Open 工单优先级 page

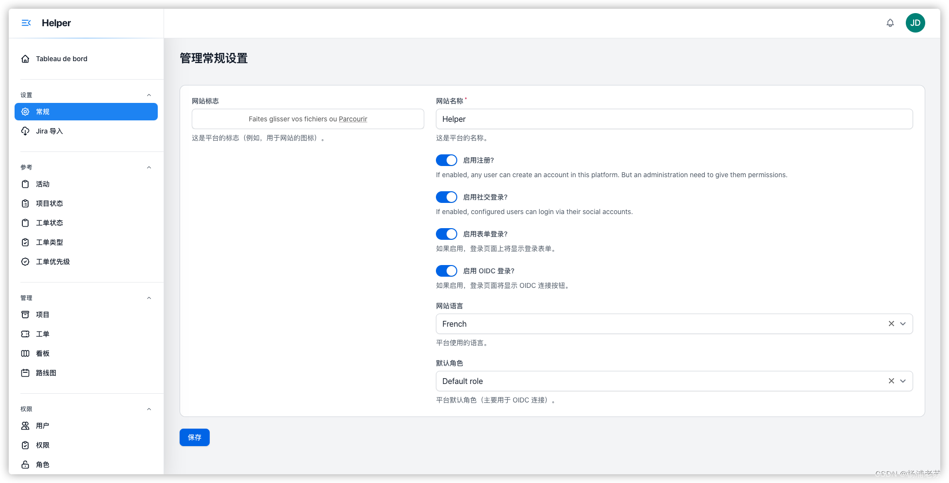(86, 262)
